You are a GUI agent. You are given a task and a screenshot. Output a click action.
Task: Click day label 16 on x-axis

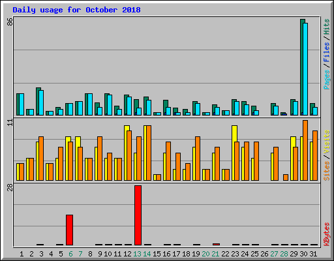166,254
